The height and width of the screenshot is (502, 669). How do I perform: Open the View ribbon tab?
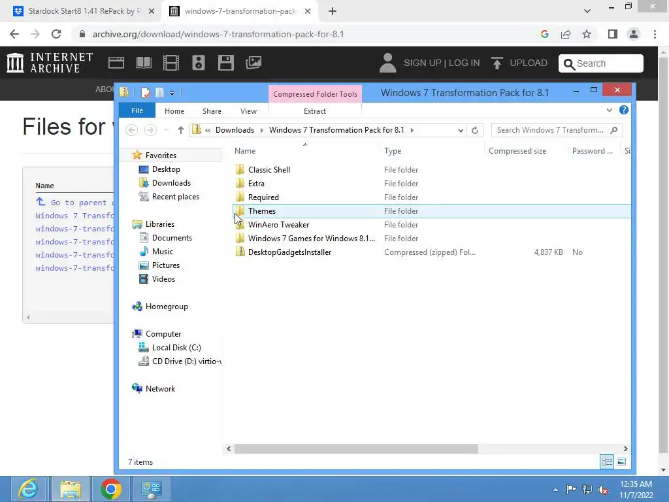248,111
